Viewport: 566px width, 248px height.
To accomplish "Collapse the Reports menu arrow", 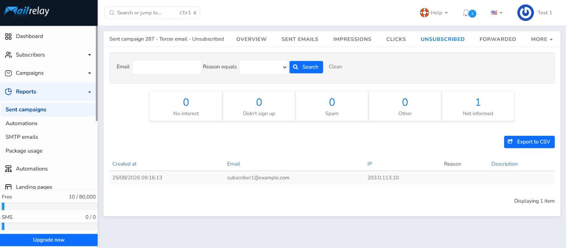I will (89, 92).
